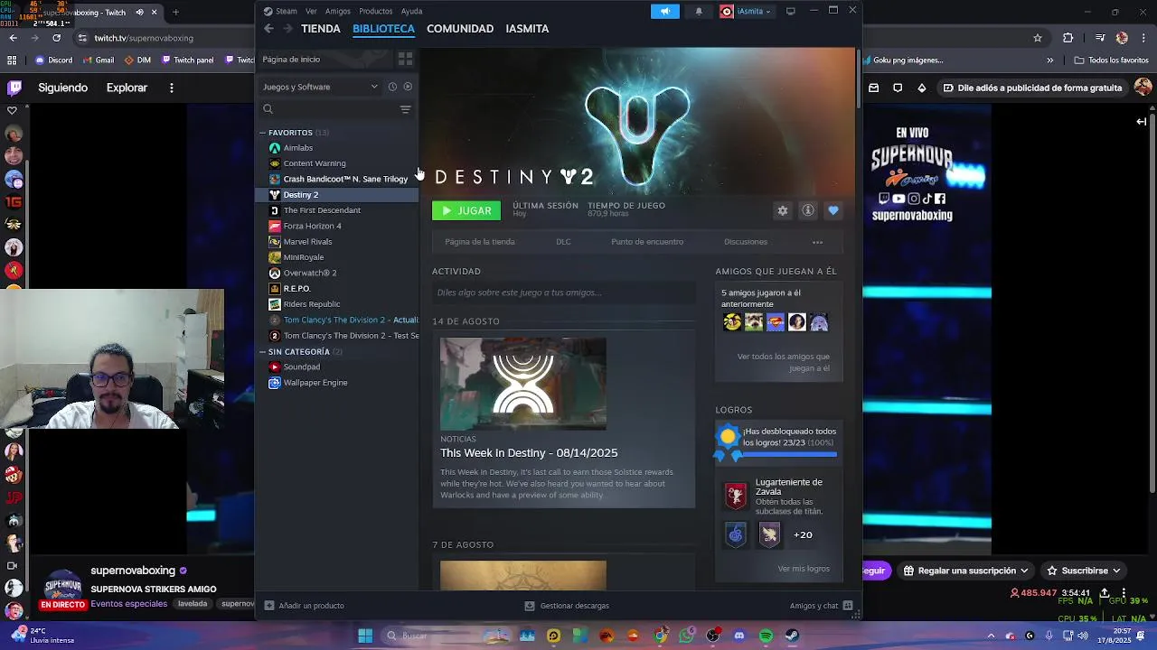Open Chrome media controls icon
Image resolution: width=1157 pixels, height=650 pixels.
pos(1099,38)
